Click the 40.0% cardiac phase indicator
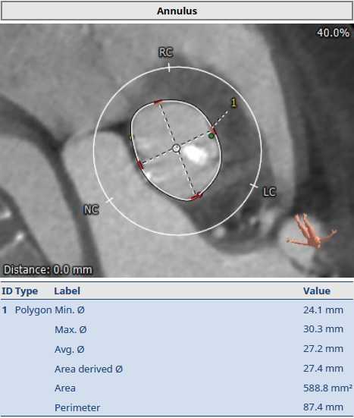 tap(334, 33)
